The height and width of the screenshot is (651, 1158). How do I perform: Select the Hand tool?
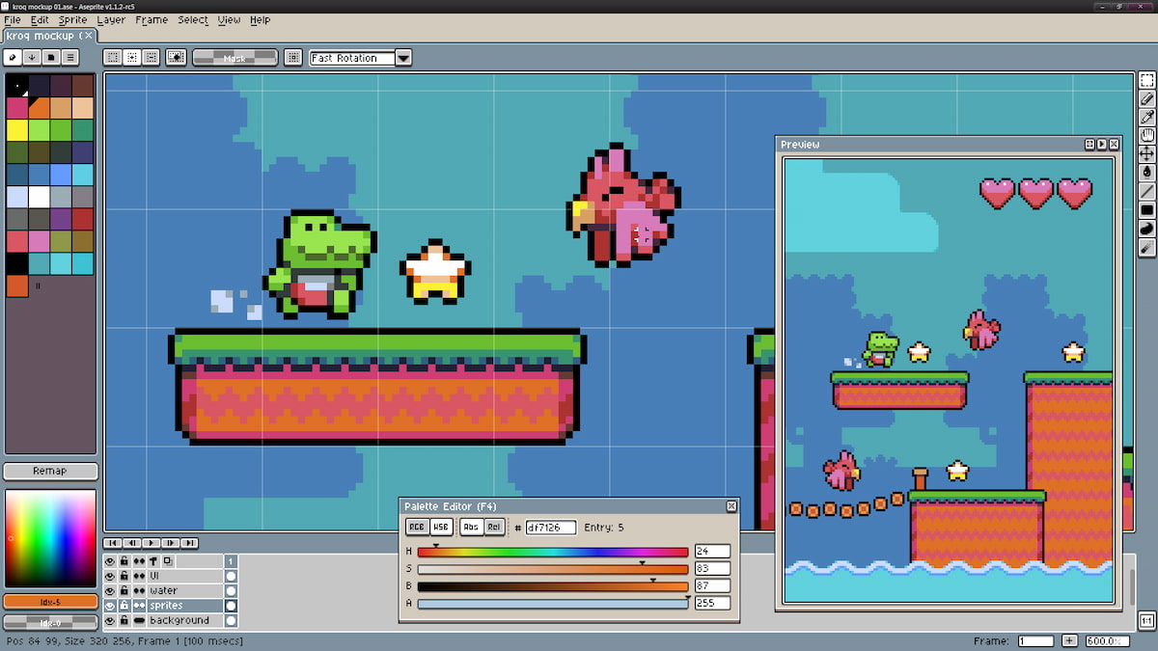tap(1146, 135)
